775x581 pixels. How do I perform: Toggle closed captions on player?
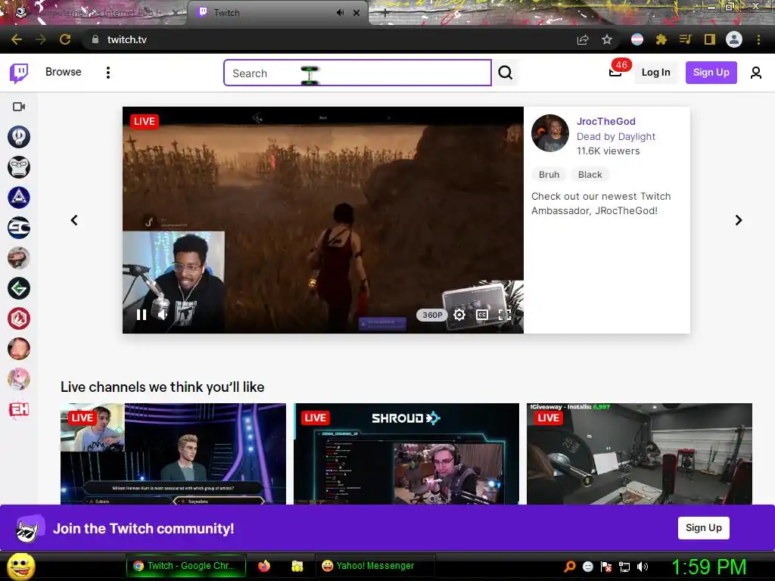coord(482,315)
